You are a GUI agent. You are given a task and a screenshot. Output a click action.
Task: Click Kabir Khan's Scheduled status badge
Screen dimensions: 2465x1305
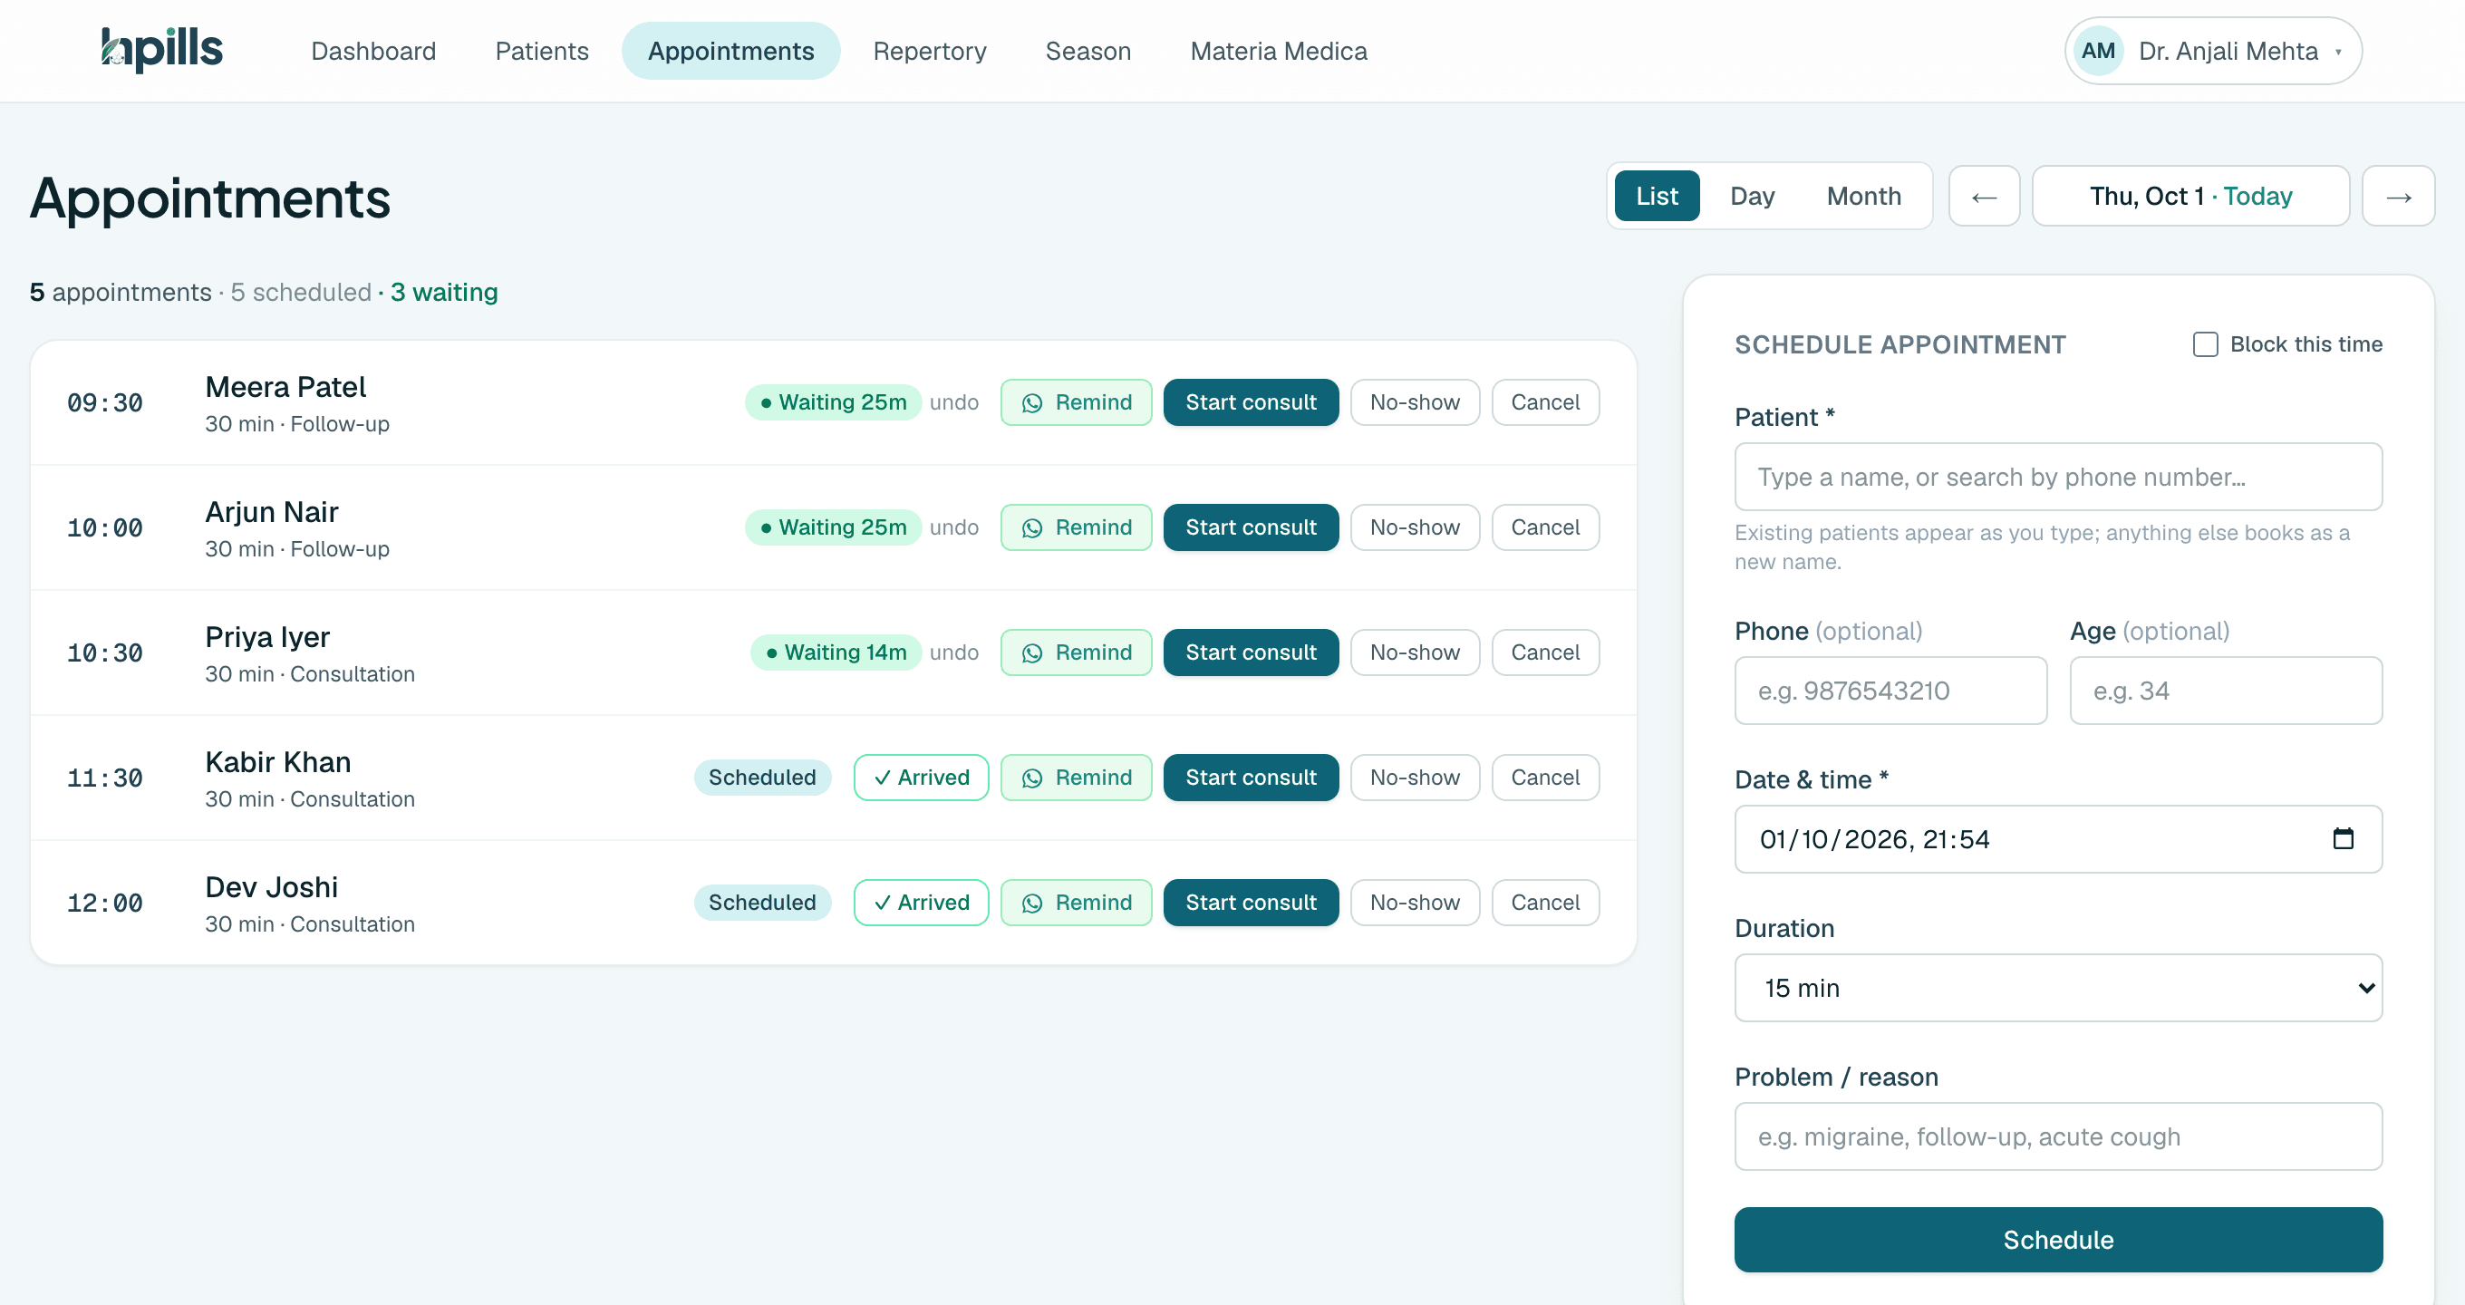coord(761,778)
